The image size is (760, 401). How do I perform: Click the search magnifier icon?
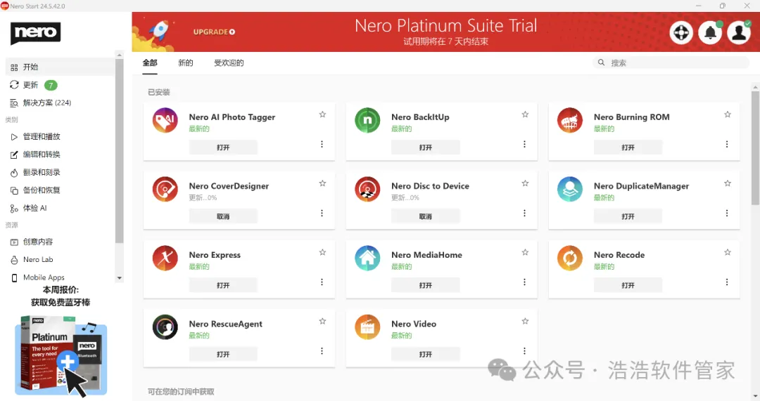(601, 63)
